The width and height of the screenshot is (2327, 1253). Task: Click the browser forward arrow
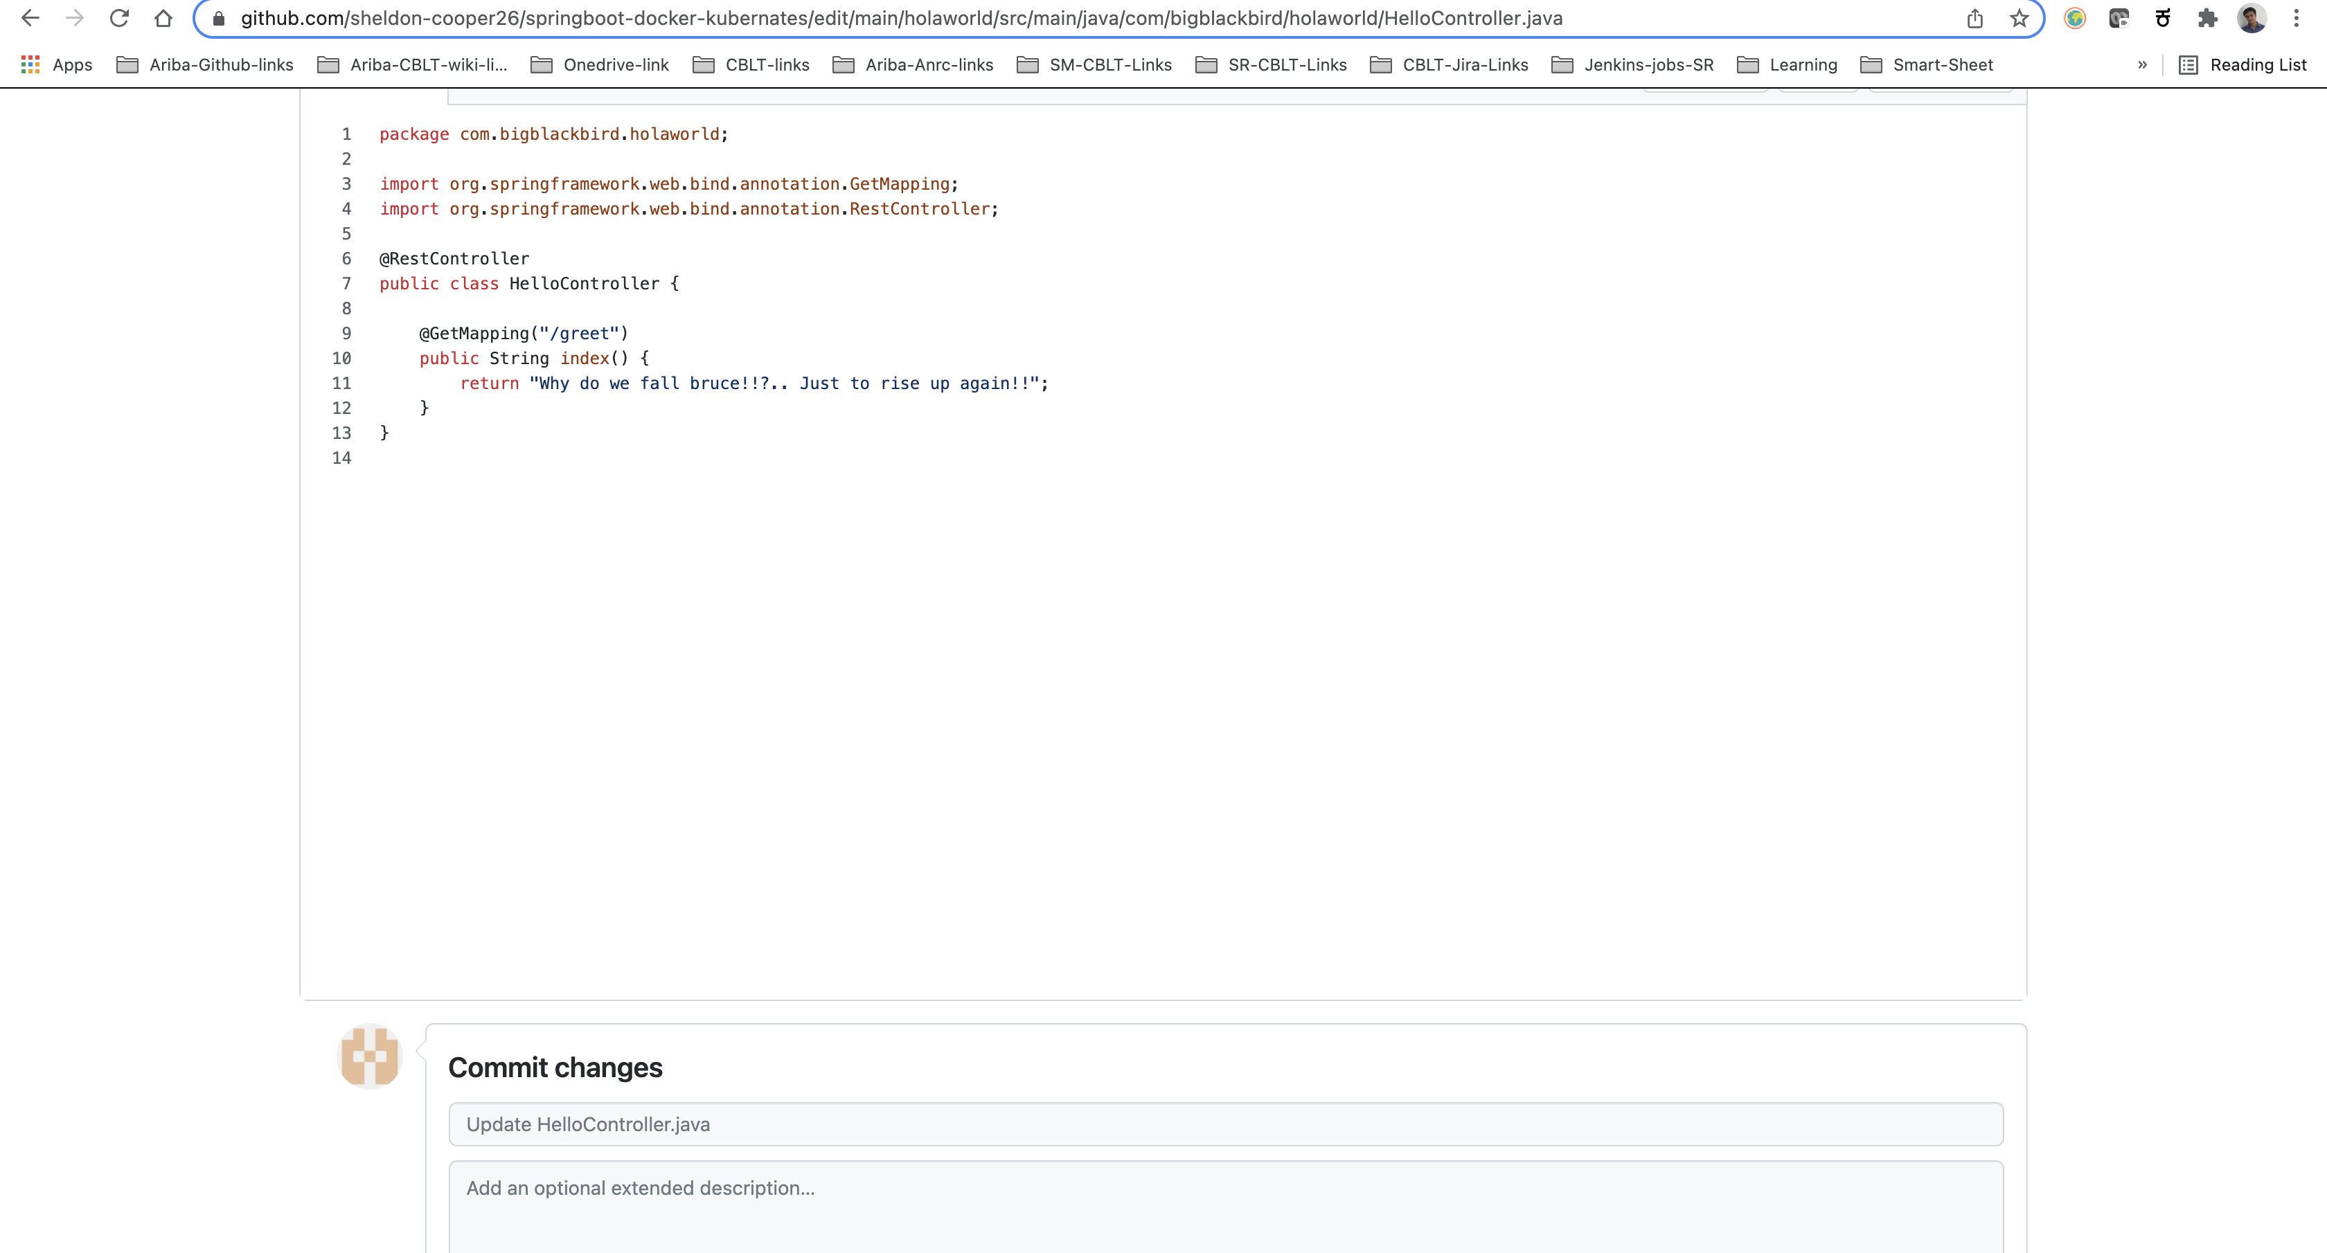point(75,18)
